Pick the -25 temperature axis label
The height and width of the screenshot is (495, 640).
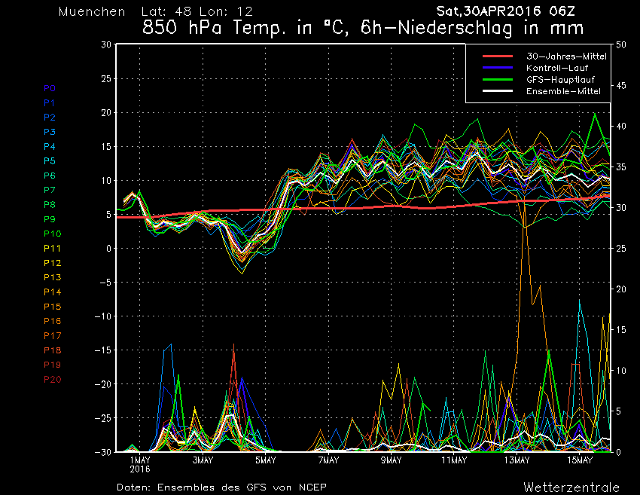coord(103,418)
